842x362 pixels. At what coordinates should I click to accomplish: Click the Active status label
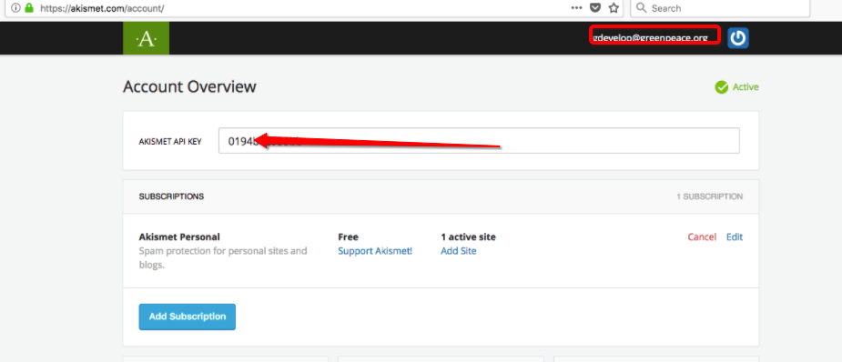pos(746,87)
